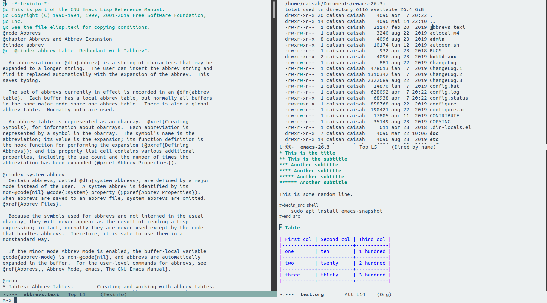Click abbrevs.texi buffer name in mode line
Viewport: 547px width, 303px height.
click(x=41, y=294)
